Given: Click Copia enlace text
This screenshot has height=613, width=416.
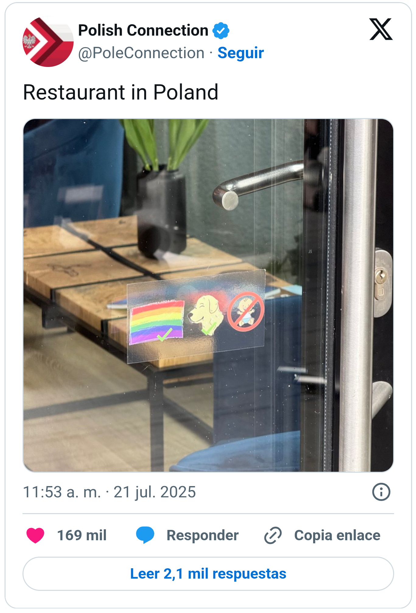Looking at the screenshot, I should click(x=337, y=535).
